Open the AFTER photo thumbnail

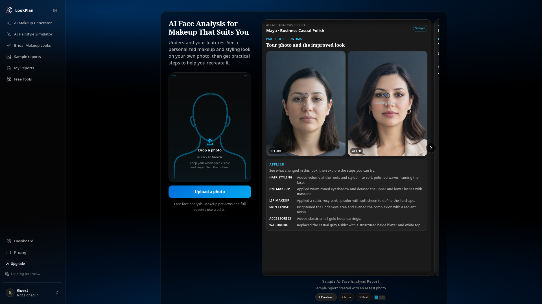click(388, 103)
